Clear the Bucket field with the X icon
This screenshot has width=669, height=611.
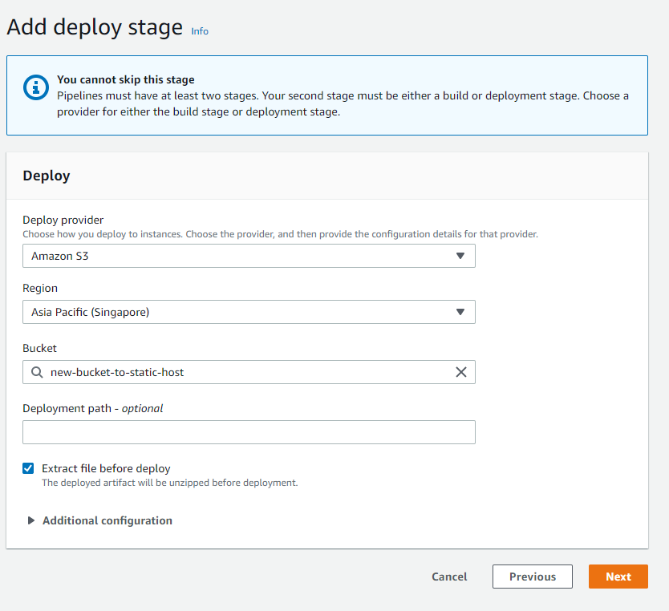461,372
